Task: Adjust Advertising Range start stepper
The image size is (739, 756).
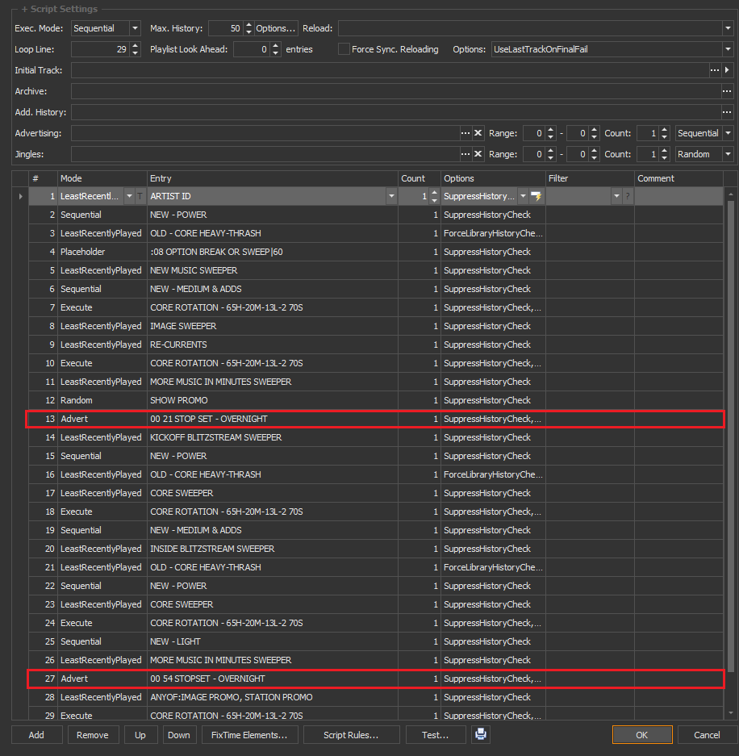Action: [550, 133]
